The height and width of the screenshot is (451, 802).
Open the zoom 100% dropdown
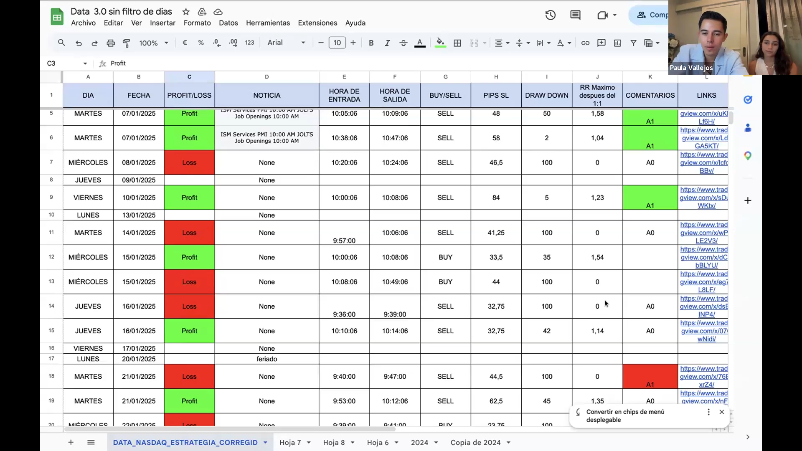[x=154, y=43]
